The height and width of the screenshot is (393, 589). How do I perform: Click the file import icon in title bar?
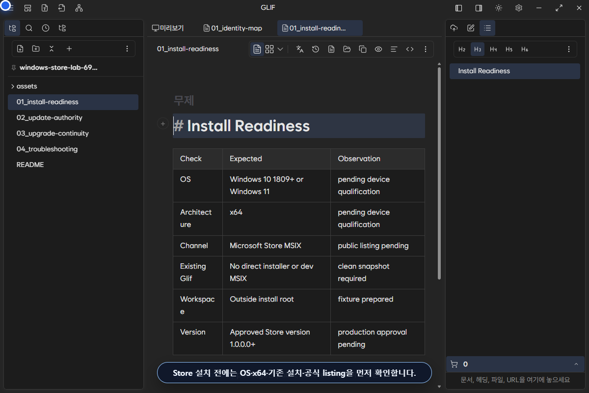(x=61, y=8)
